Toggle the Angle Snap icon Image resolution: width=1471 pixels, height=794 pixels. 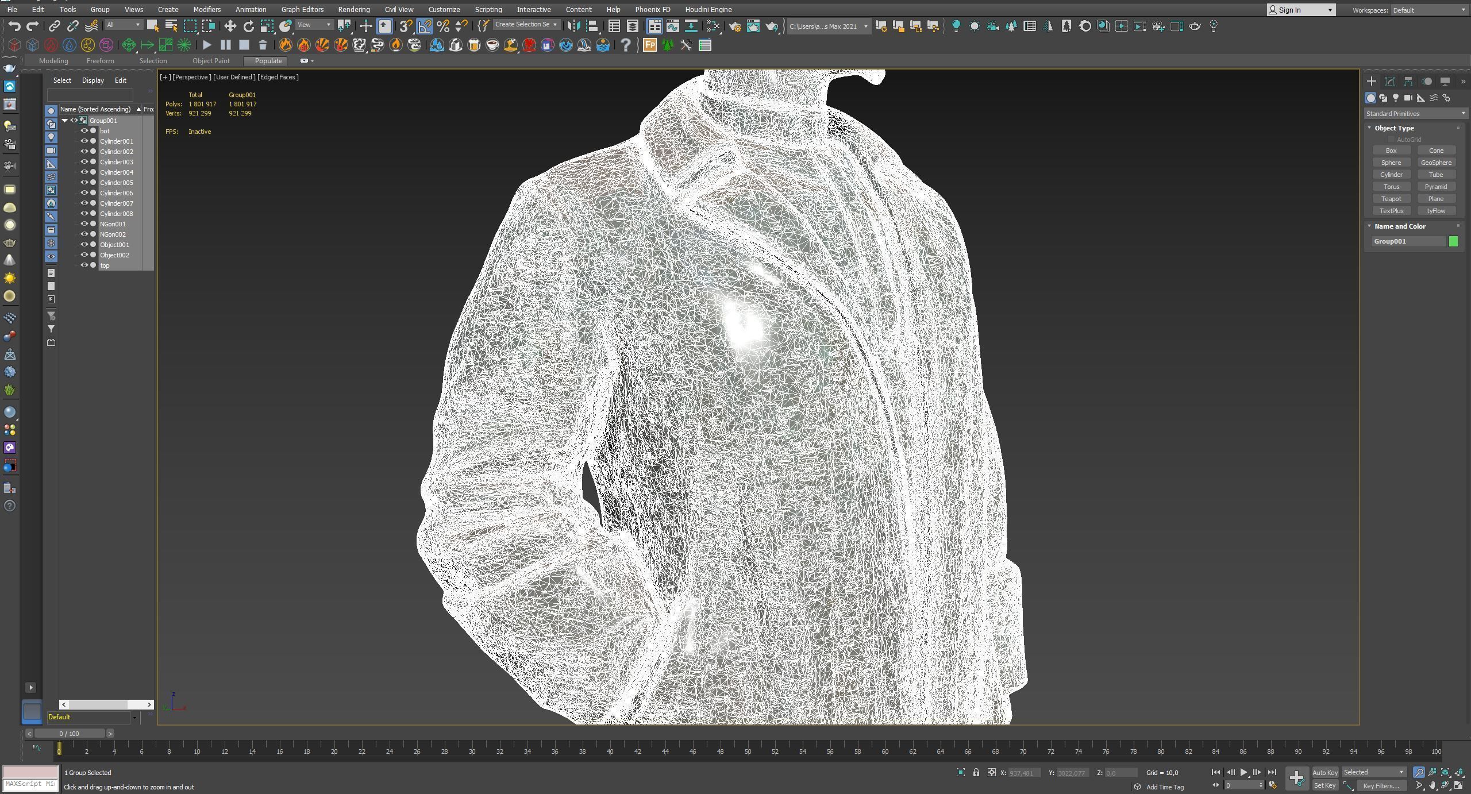coord(424,26)
